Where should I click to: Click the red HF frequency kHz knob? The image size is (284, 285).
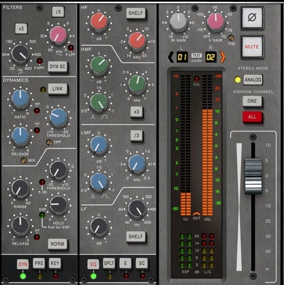click(137, 41)
